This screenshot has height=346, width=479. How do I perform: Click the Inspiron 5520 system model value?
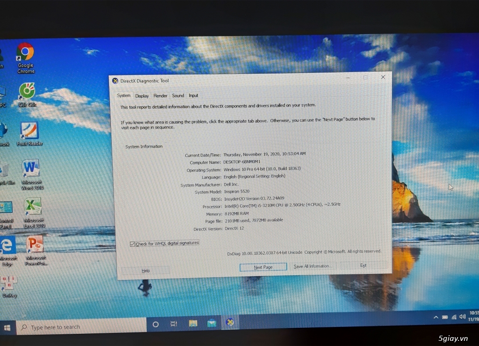(x=237, y=191)
